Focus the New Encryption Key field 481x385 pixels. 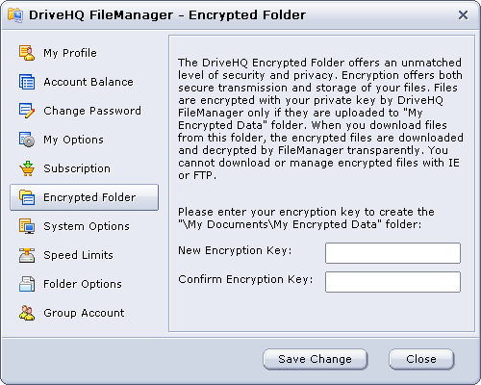pos(392,253)
